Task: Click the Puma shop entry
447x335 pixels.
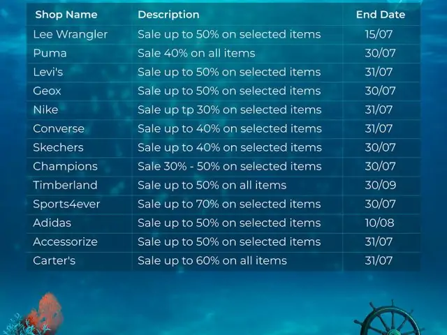Action: 50,53
